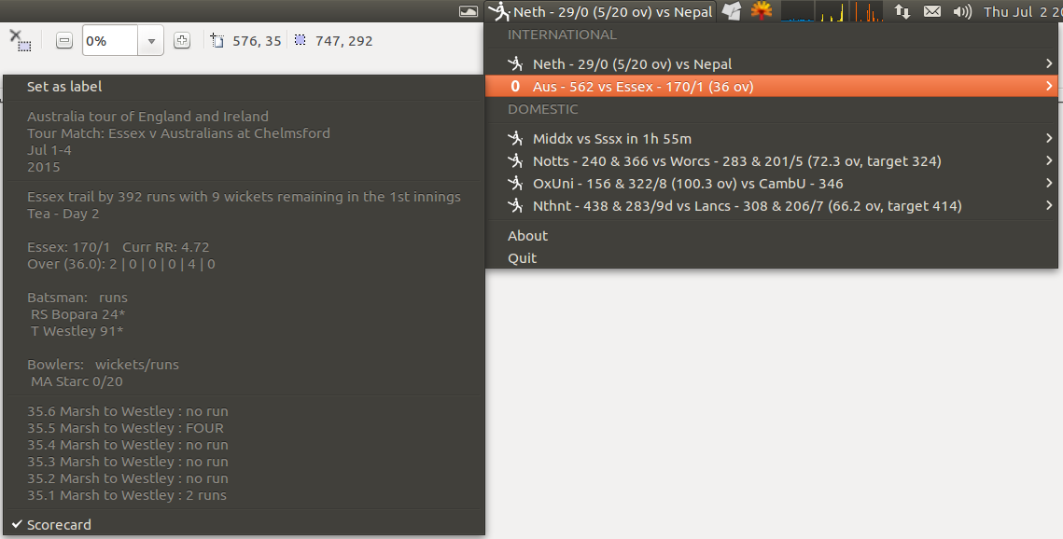Zoom out with the minus button
The width and height of the screenshot is (1063, 539).
pyautogui.click(x=63, y=41)
